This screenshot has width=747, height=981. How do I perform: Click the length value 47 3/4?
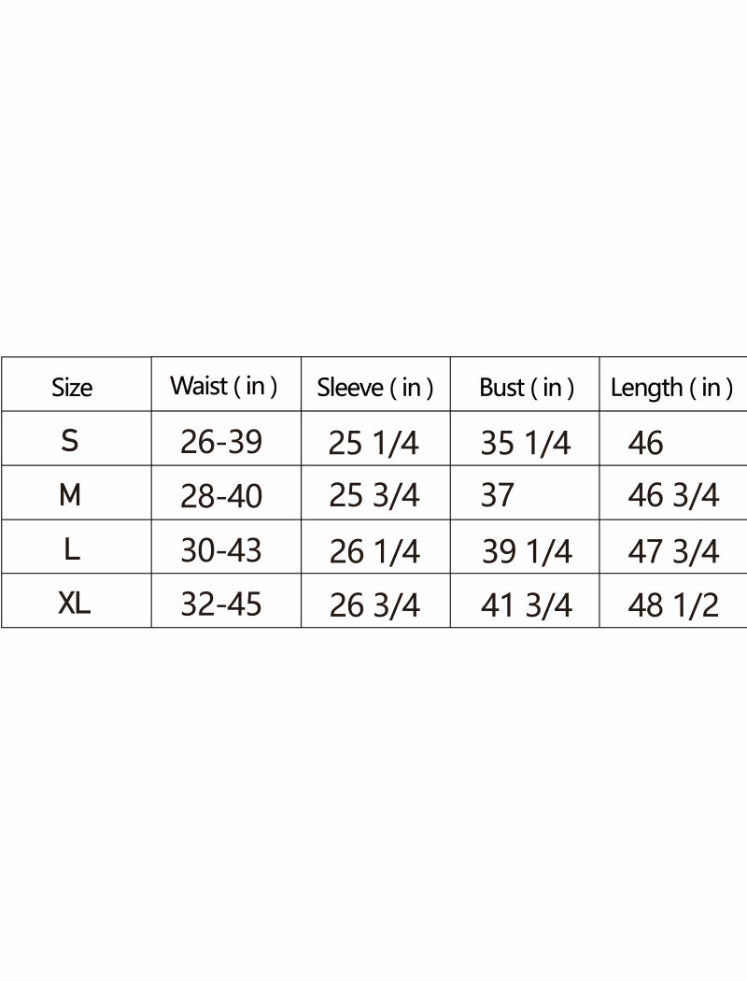click(x=673, y=551)
